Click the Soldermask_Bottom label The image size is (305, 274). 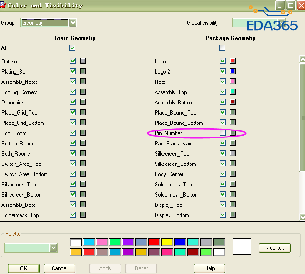[x=176, y=195]
